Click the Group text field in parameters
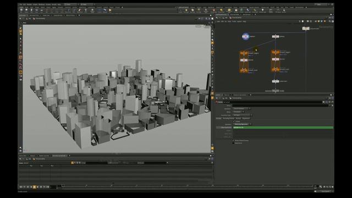 [280, 106]
